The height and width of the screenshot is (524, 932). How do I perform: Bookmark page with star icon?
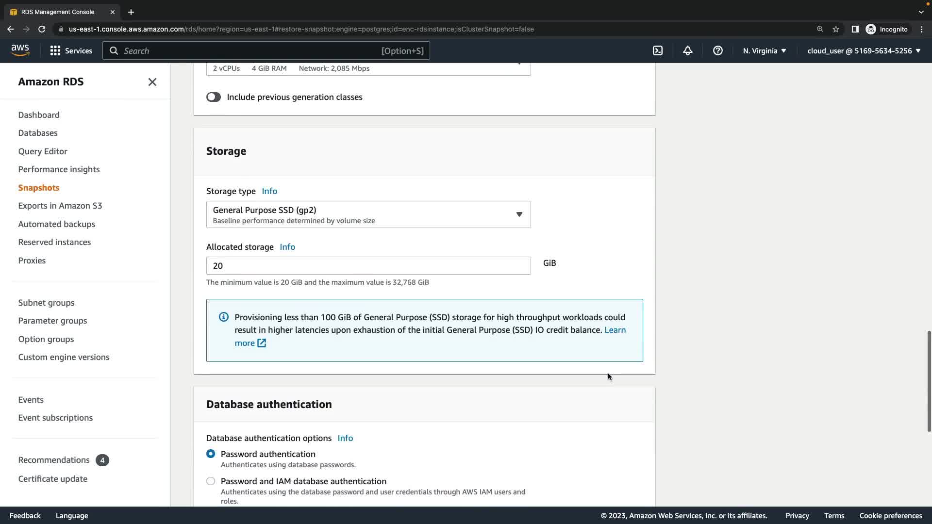pos(835,29)
